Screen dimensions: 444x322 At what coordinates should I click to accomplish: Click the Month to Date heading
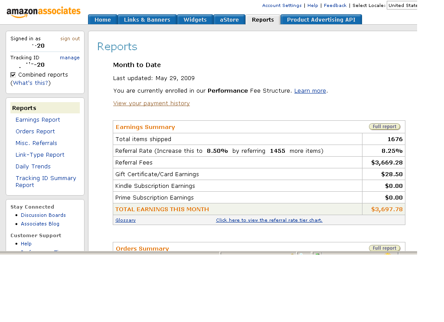[x=137, y=65]
